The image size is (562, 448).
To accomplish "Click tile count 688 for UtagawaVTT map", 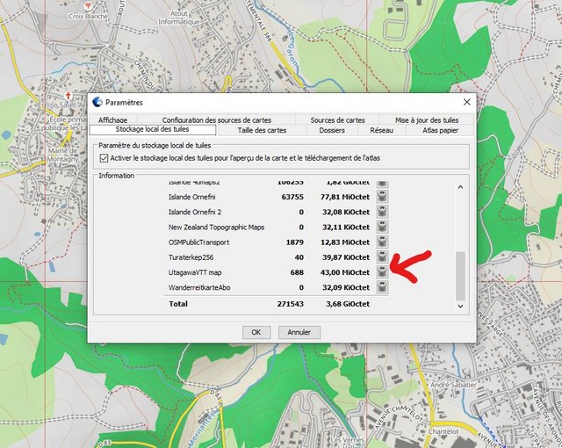I will coord(297,272).
